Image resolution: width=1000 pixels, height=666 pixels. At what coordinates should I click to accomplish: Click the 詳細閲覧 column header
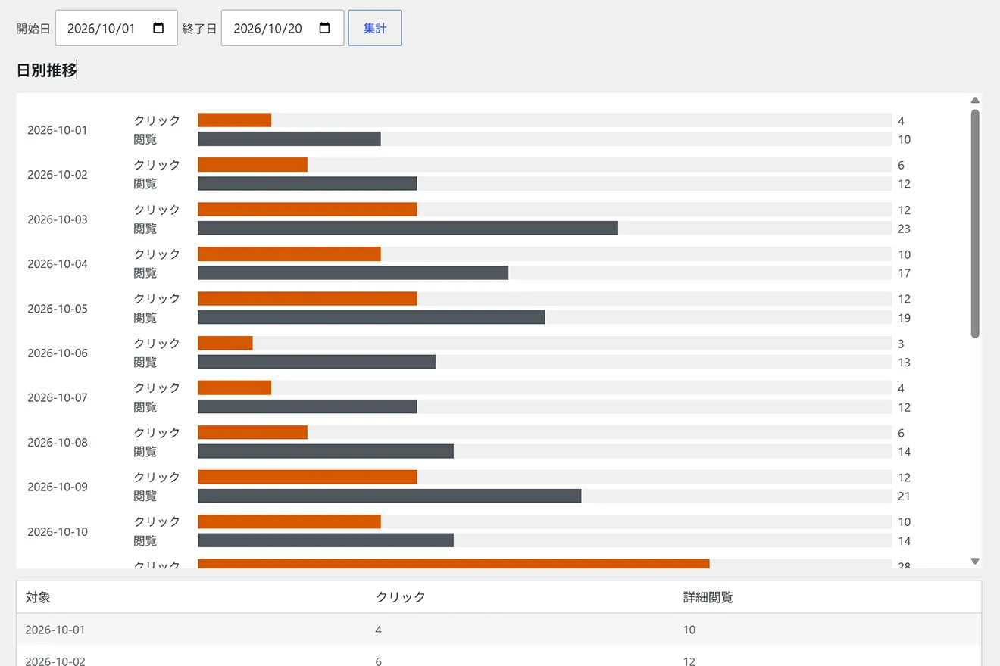pos(708,597)
